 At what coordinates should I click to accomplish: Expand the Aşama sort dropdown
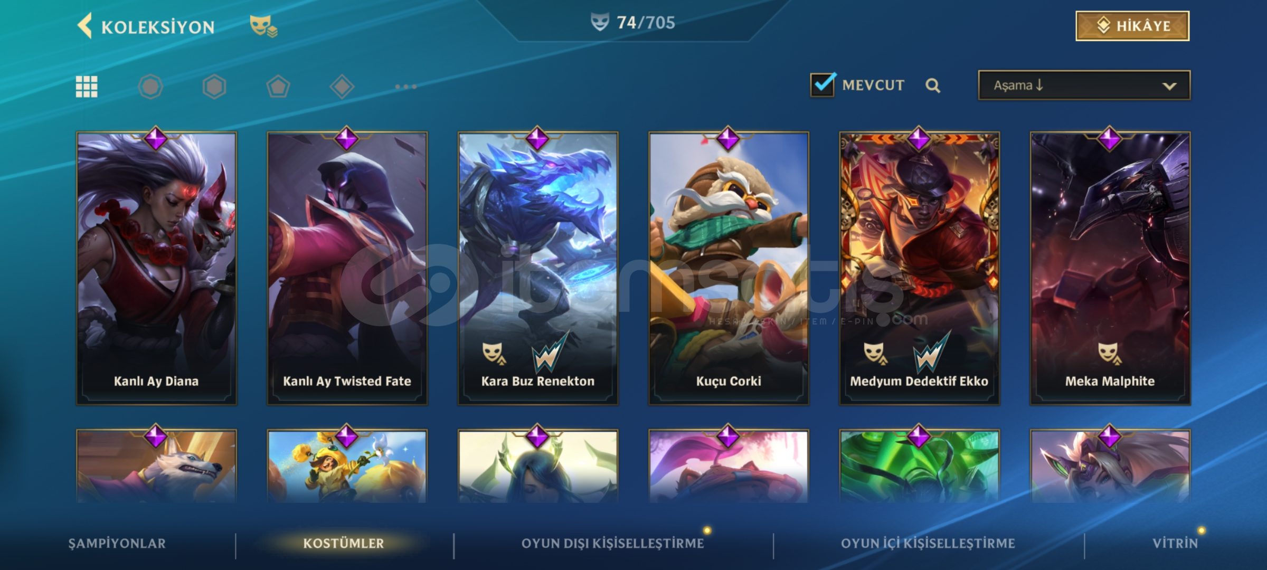click(x=1084, y=85)
